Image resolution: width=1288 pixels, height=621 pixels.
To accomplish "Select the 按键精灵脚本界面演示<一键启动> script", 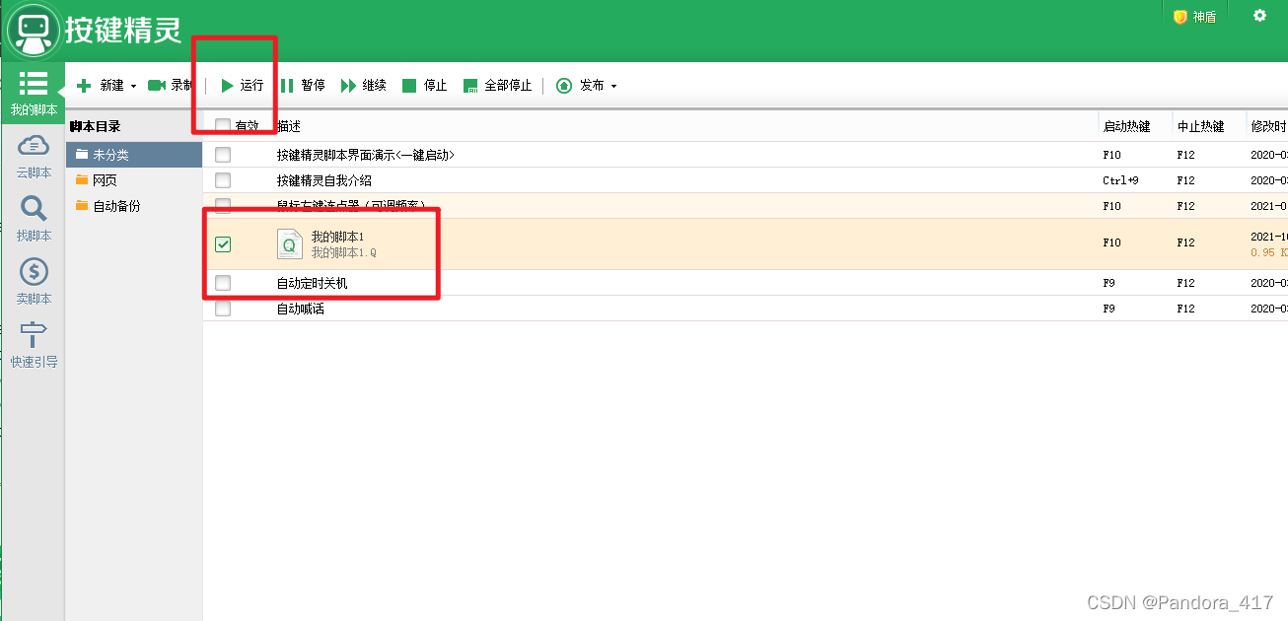I will point(365,155).
